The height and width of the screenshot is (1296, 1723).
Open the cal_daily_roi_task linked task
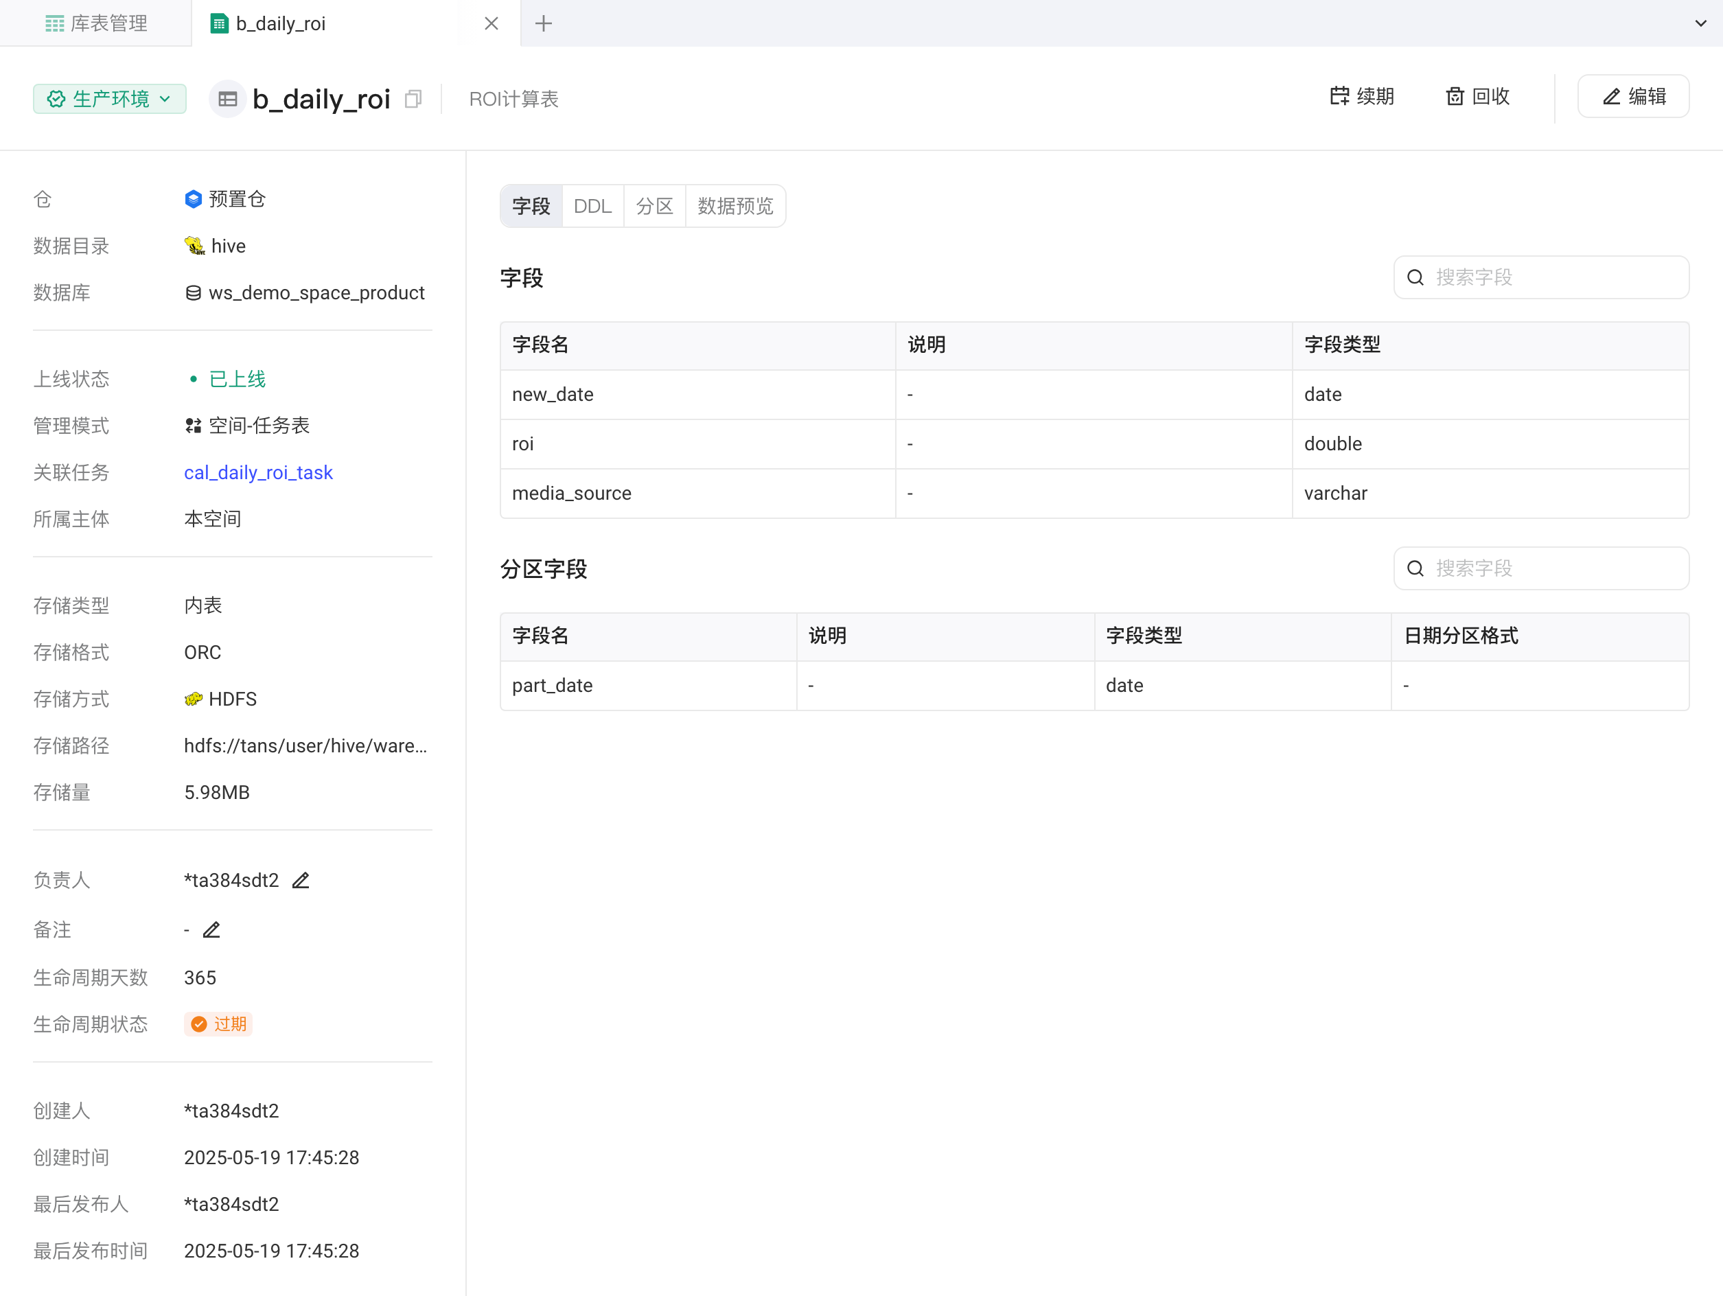click(258, 472)
